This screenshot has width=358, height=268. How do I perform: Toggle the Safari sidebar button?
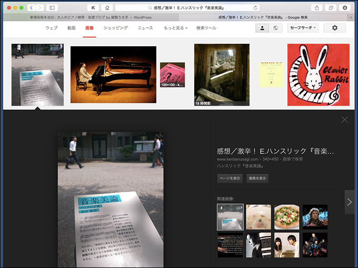pos(52,8)
